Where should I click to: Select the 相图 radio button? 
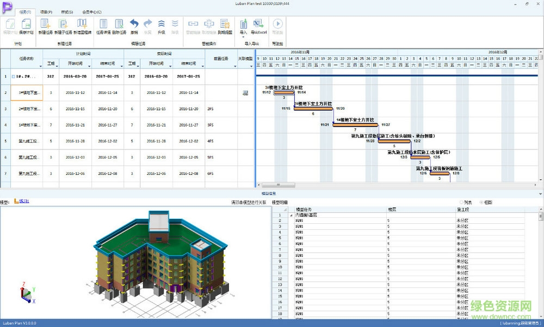(480, 202)
